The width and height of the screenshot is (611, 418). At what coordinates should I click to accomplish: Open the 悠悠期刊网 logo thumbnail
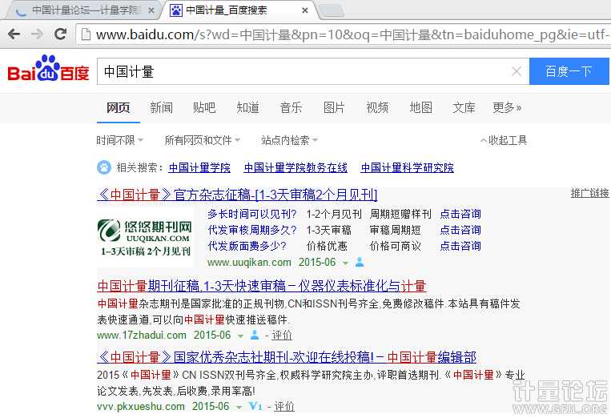point(145,237)
